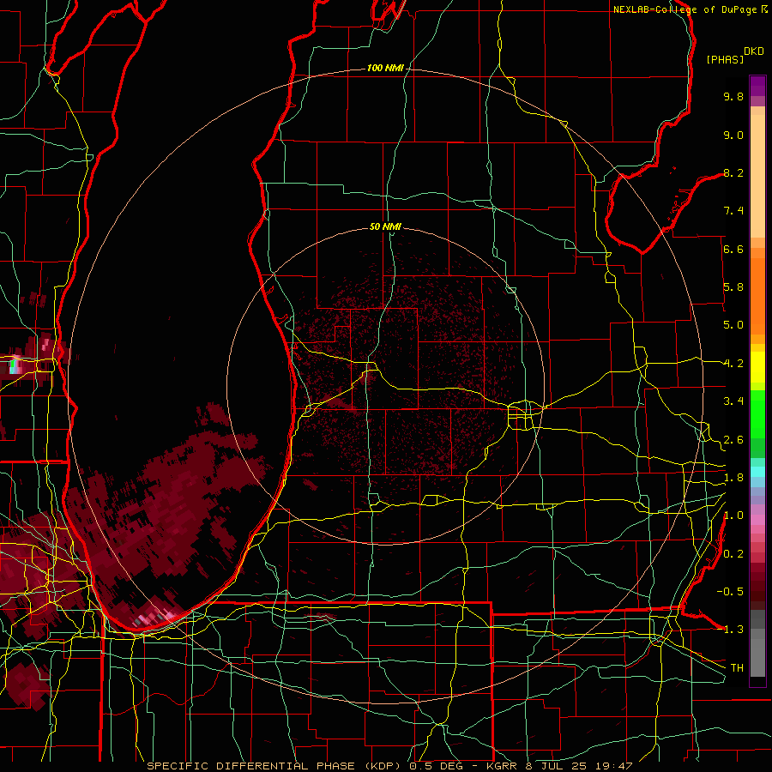Viewport: 772px width, 772px height.
Task: Pick the yellow segment of color bar
Action: [757, 367]
